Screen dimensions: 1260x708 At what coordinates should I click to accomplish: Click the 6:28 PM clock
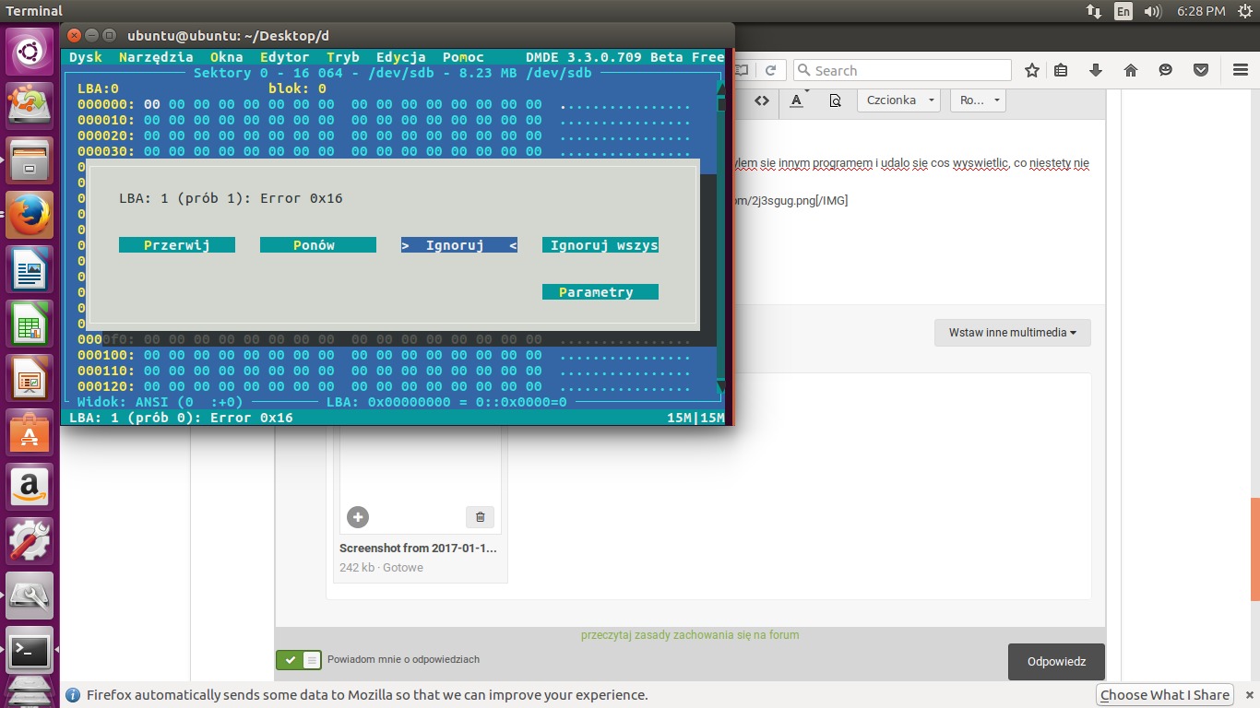coord(1201,11)
